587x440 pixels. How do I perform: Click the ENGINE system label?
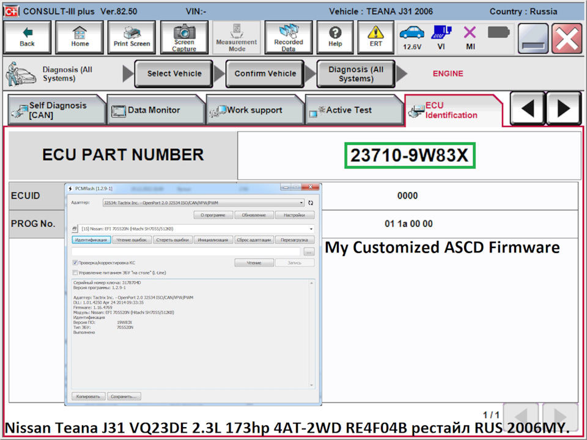pyautogui.click(x=448, y=74)
